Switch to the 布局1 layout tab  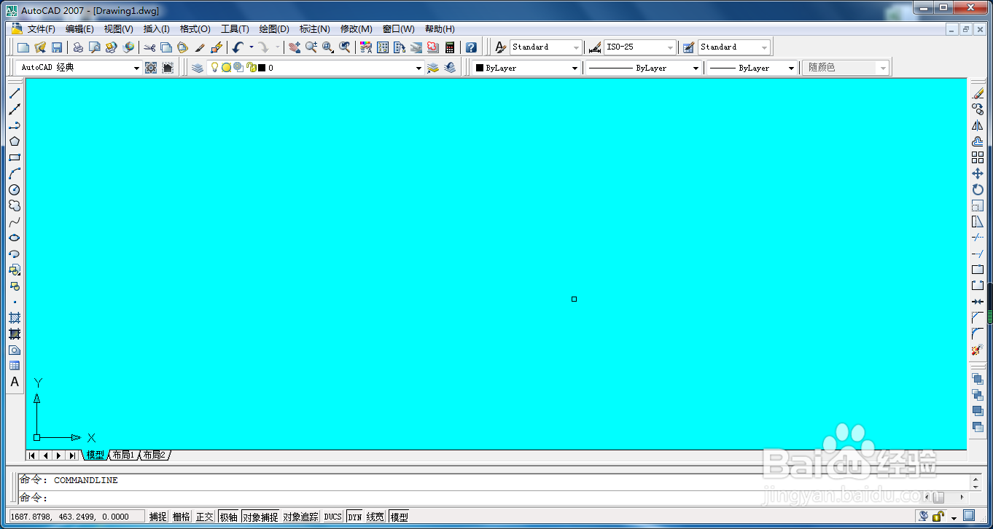[123, 455]
